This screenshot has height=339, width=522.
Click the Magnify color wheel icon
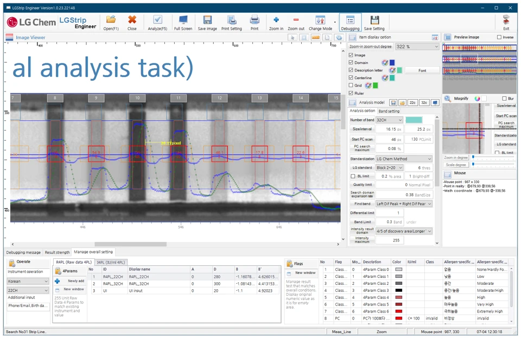tap(477, 99)
